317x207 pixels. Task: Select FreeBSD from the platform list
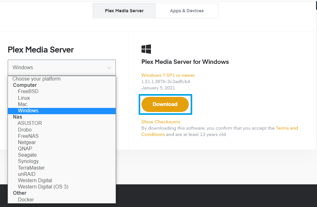[x=62, y=92]
